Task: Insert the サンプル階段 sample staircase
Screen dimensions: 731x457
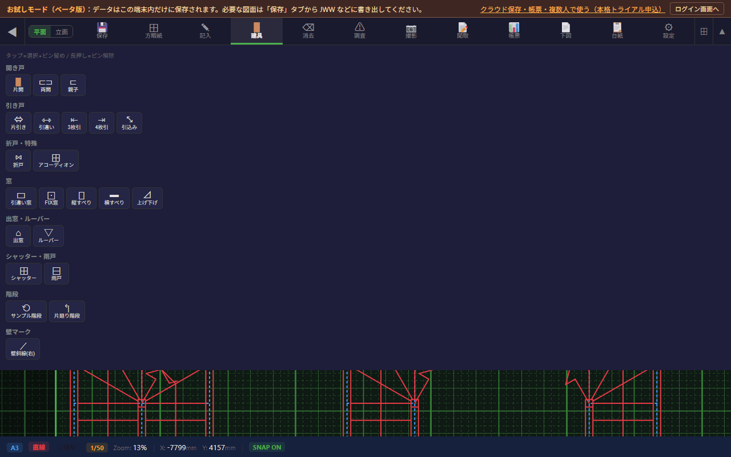Action: [x=26, y=311]
